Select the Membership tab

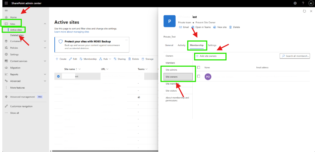coord(197,45)
